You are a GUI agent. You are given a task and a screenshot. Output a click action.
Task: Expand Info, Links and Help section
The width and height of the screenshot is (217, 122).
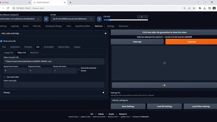coord(54,34)
